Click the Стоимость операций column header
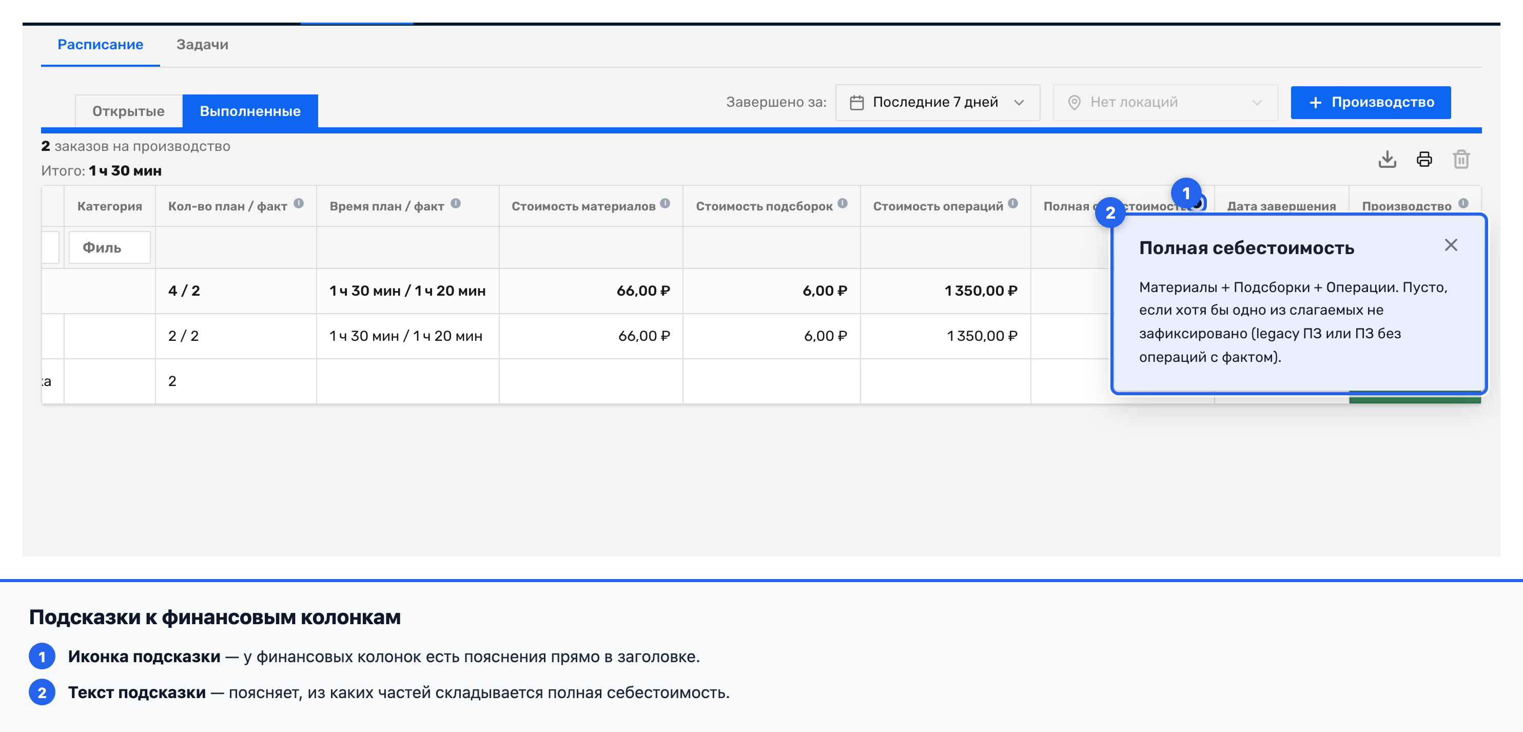 tap(938, 206)
